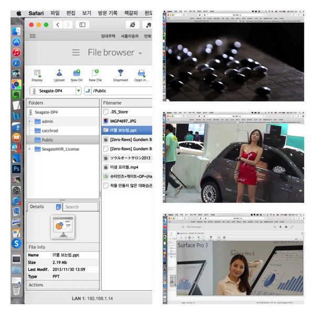Open the hamburger menu beside File browser
The image size is (315, 315).
(76, 52)
